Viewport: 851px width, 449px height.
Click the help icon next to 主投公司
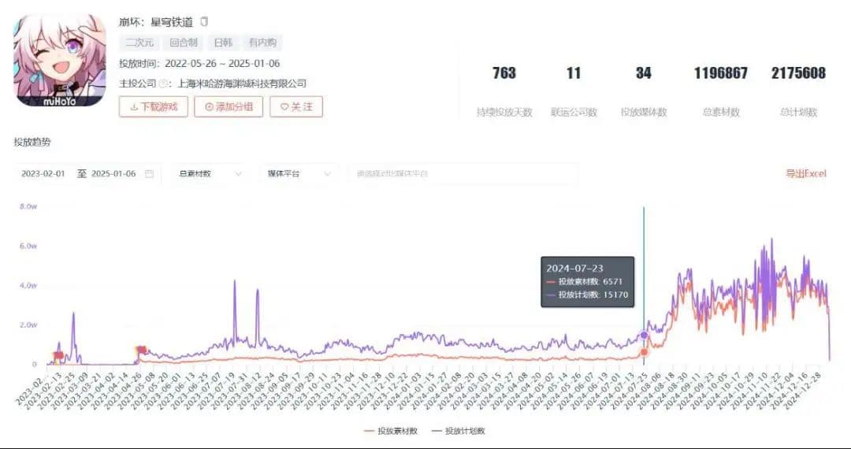point(163,83)
